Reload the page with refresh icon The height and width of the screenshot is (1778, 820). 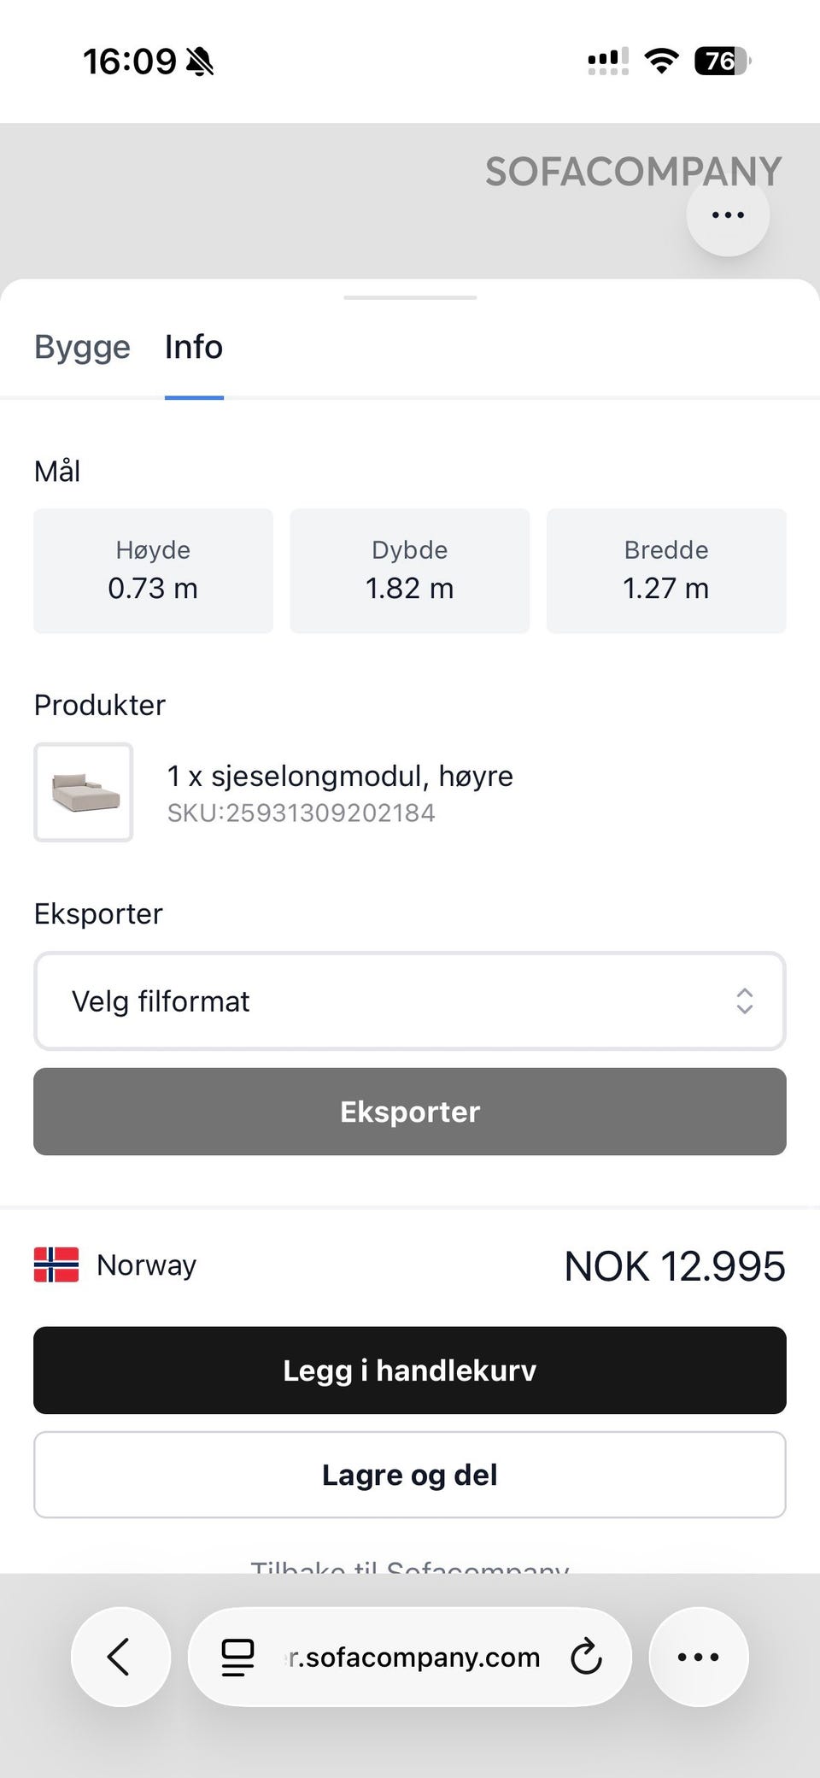(586, 1657)
